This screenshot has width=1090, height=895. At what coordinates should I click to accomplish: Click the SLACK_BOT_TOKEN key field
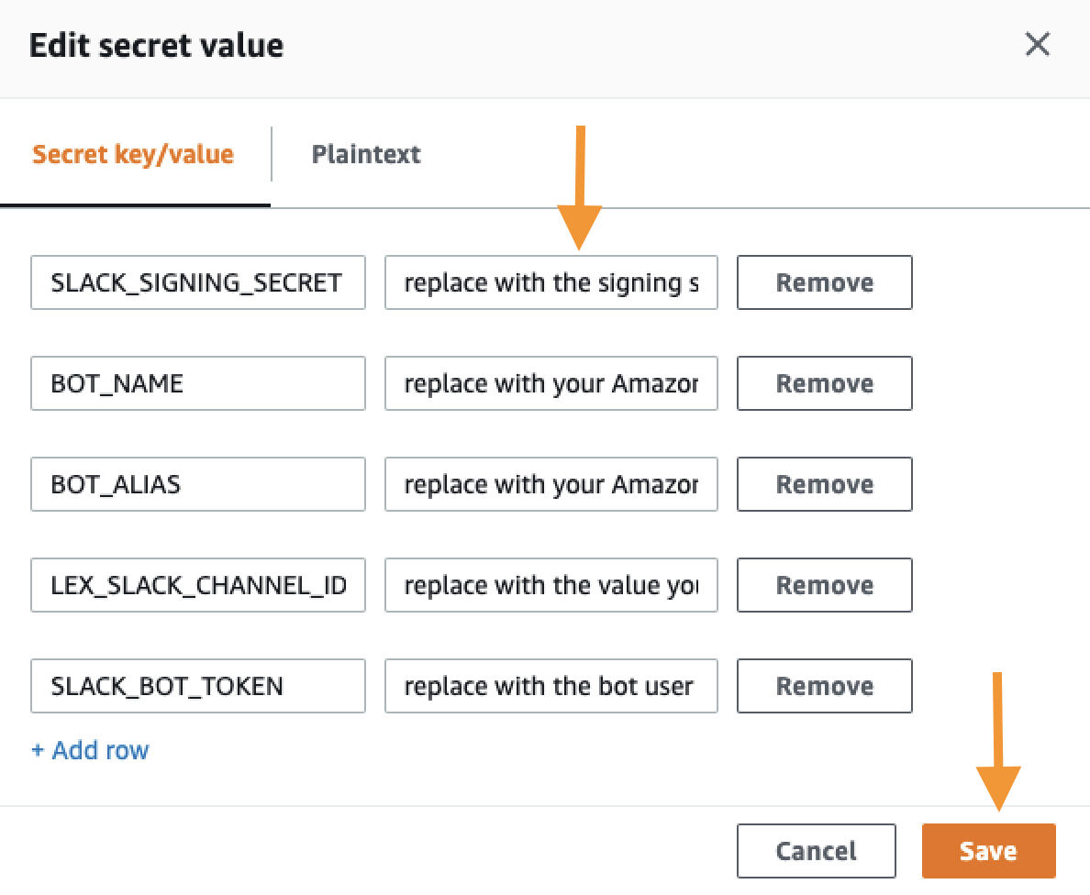click(x=197, y=686)
